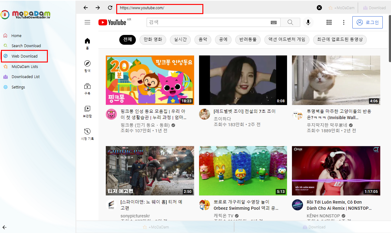
Task: Click the 로그인 sign-in button
Action: click(x=367, y=22)
